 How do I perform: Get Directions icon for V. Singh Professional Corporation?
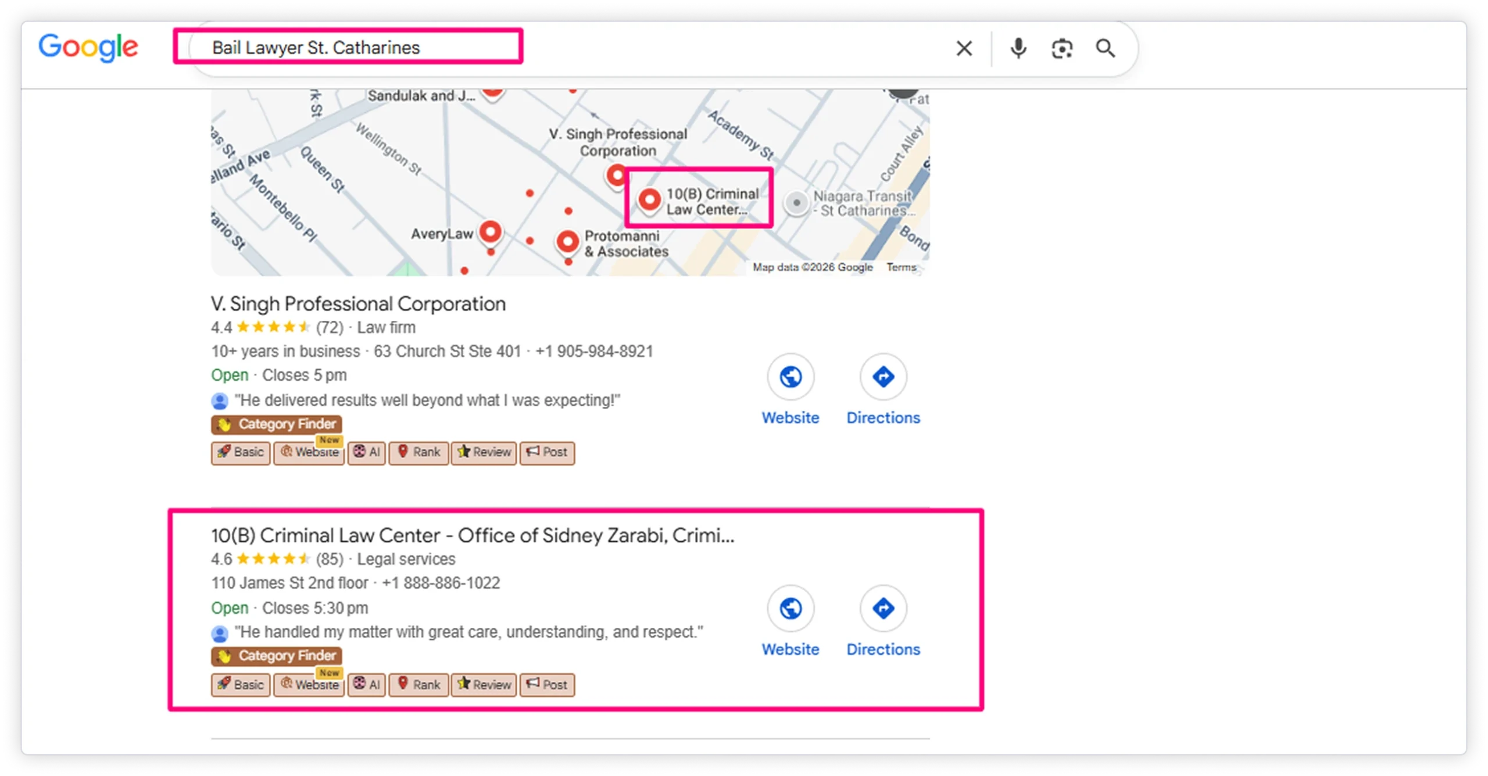pyautogui.click(x=883, y=377)
